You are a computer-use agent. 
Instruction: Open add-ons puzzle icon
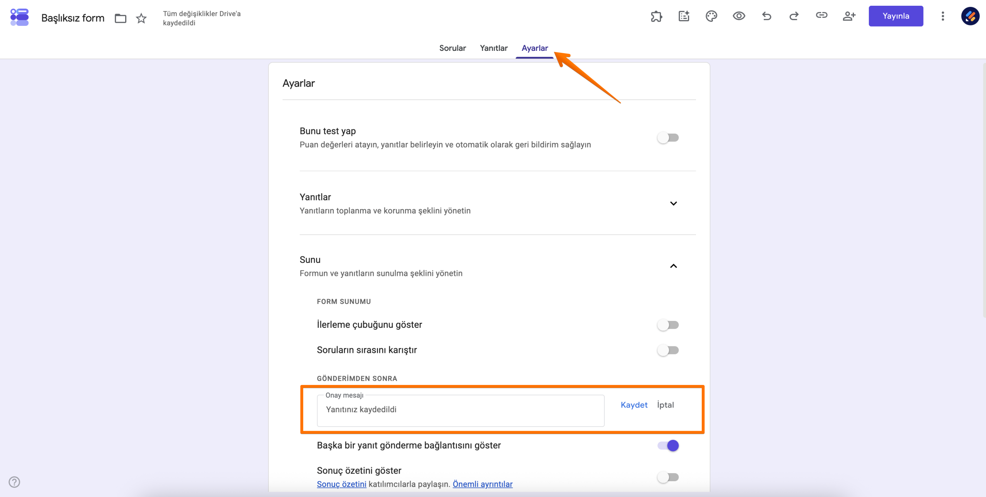656,16
